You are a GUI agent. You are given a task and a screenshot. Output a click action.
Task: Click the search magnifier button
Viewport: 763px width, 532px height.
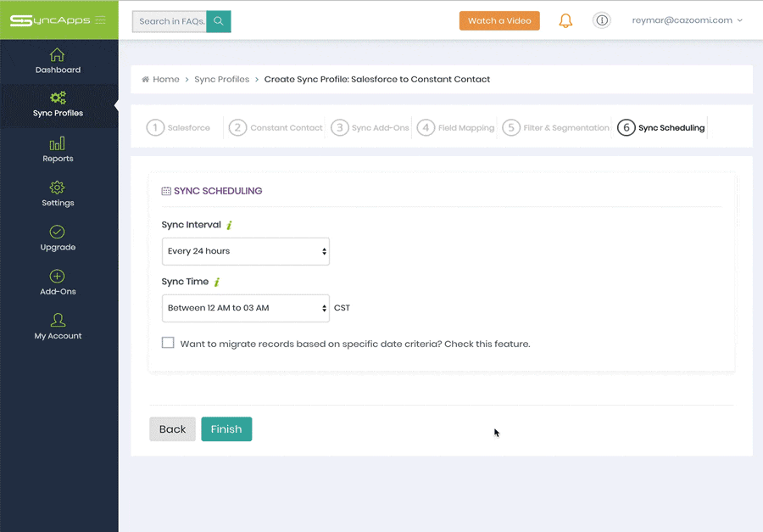pos(219,21)
